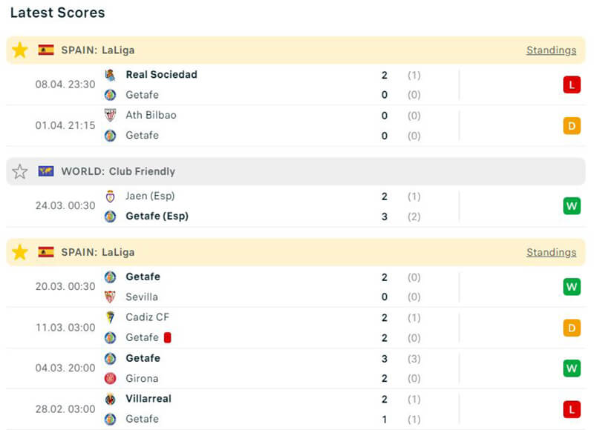Viewport: 594px width, 430px height.
Task: Click the red card icon beside Getafe
Action: tap(167, 337)
